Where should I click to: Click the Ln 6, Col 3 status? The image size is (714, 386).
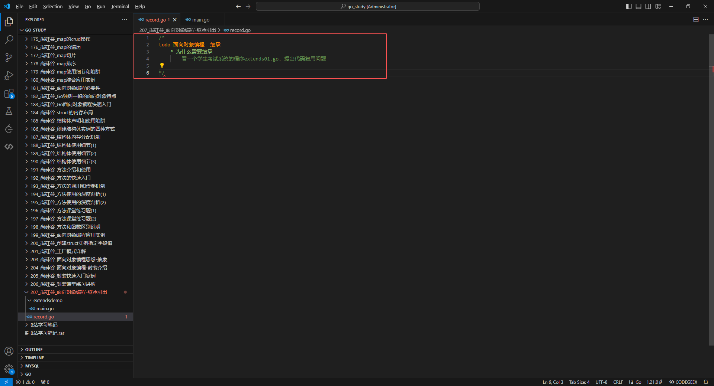click(x=553, y=382)
